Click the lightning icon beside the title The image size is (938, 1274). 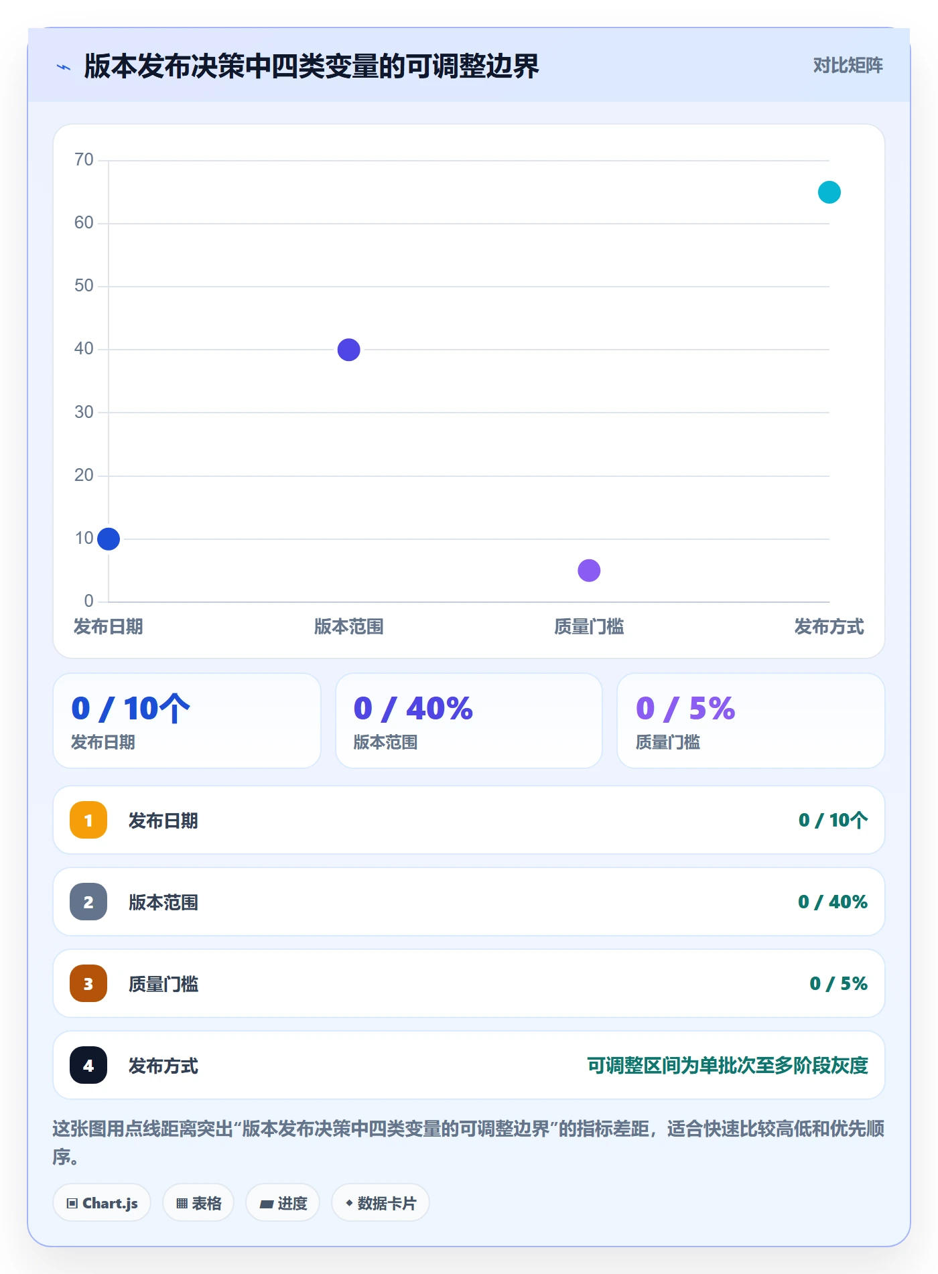pyautogui.click(x=63, y=67)
